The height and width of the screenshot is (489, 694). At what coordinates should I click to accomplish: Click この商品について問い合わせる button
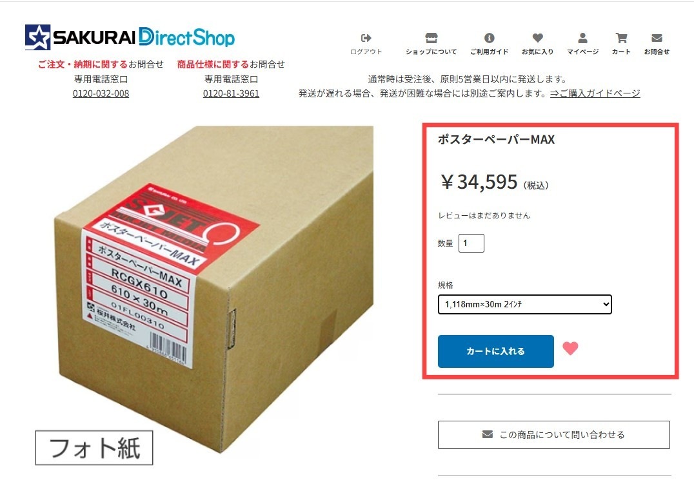pyautogui.click(x=553, y=435)
